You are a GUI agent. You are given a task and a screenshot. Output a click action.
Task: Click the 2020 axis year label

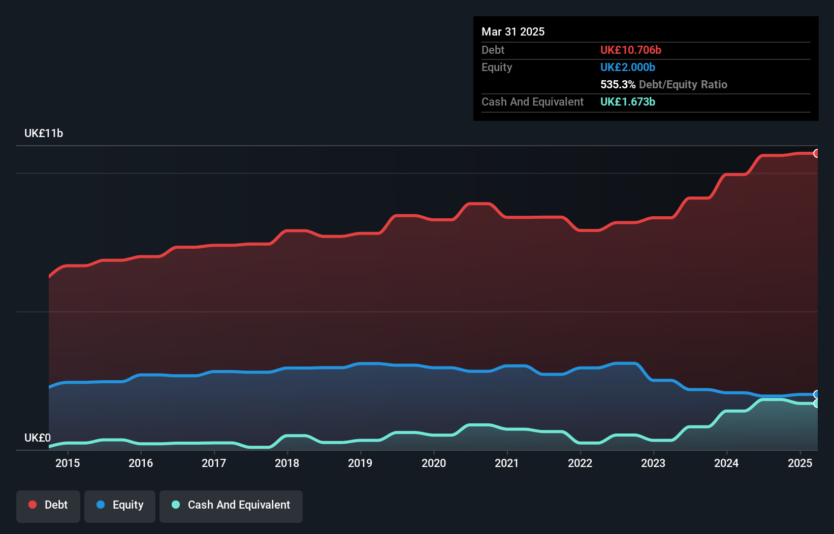434,463
